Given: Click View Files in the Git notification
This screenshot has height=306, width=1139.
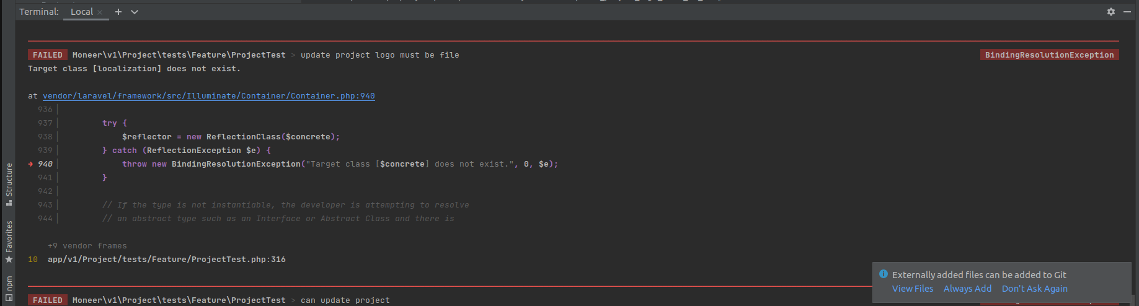Looking at the screenshot, I should click(912, 289).
